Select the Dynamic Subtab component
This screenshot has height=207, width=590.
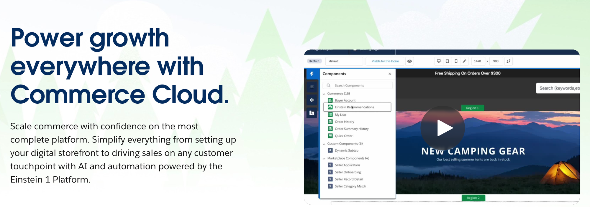[x=343, y=150]
